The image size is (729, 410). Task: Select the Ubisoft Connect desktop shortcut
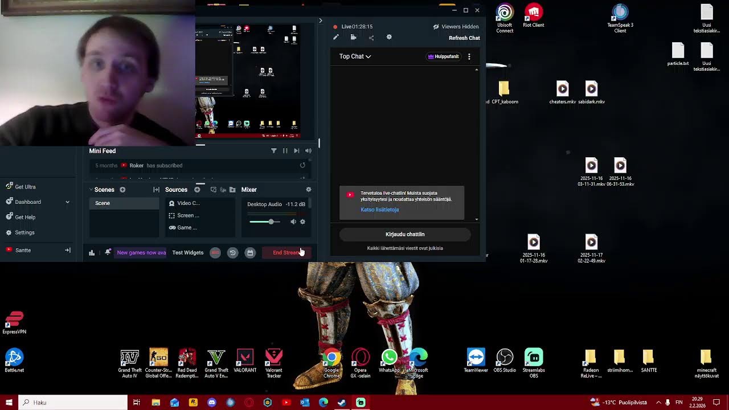505,18
